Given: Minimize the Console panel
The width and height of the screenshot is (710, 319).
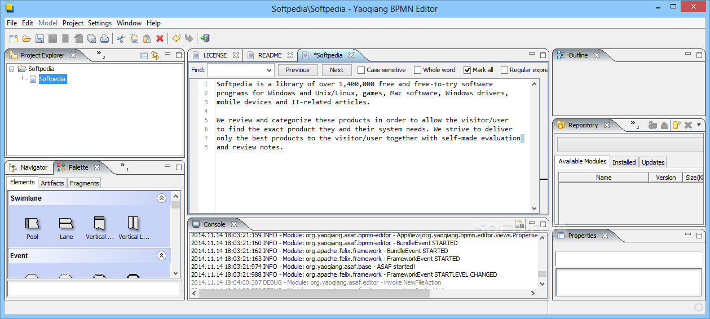Looking at the screenshot, I should [x=532, y=224].
